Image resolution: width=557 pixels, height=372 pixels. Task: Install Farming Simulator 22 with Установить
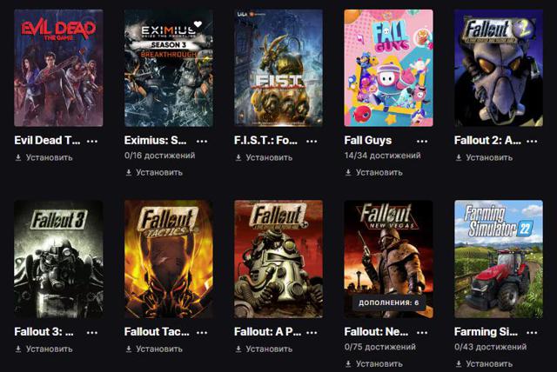click(484, 364)
